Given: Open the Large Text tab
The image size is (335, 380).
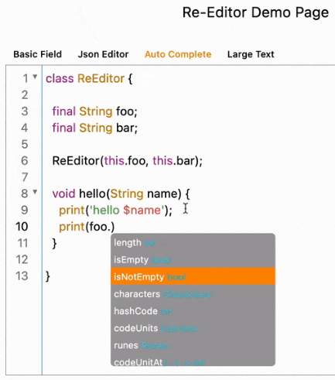Looking at the screenshot, I should [251, 54].
